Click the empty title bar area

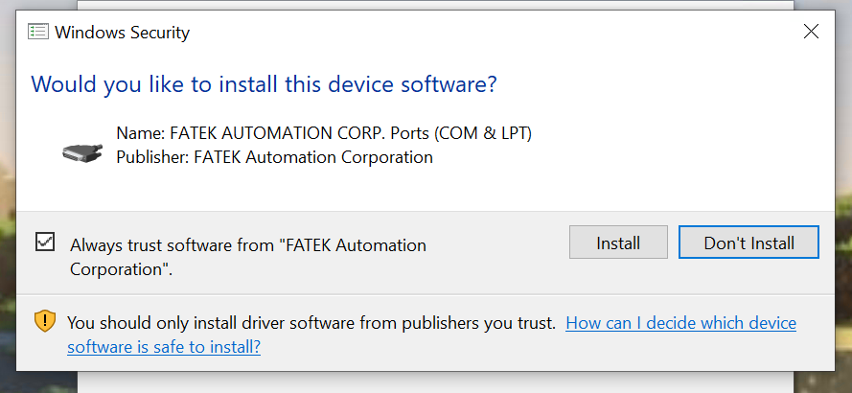pyautogui.click(x=479, y=32)
